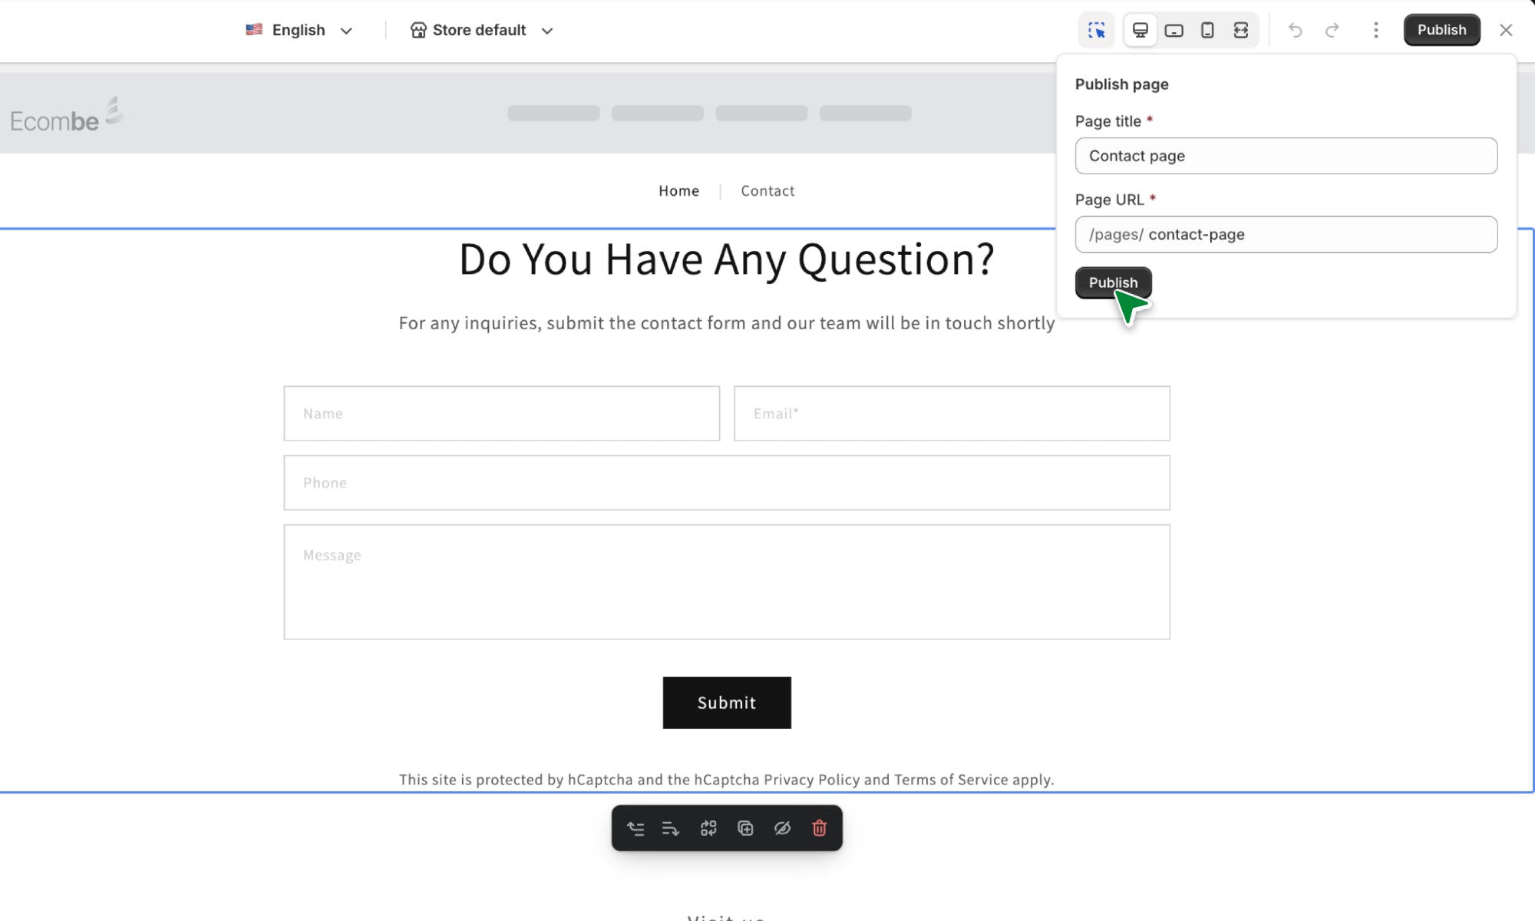Screen dimensions: 1535x921
Task: Click the black Submit form button
Action: point(726,702)
